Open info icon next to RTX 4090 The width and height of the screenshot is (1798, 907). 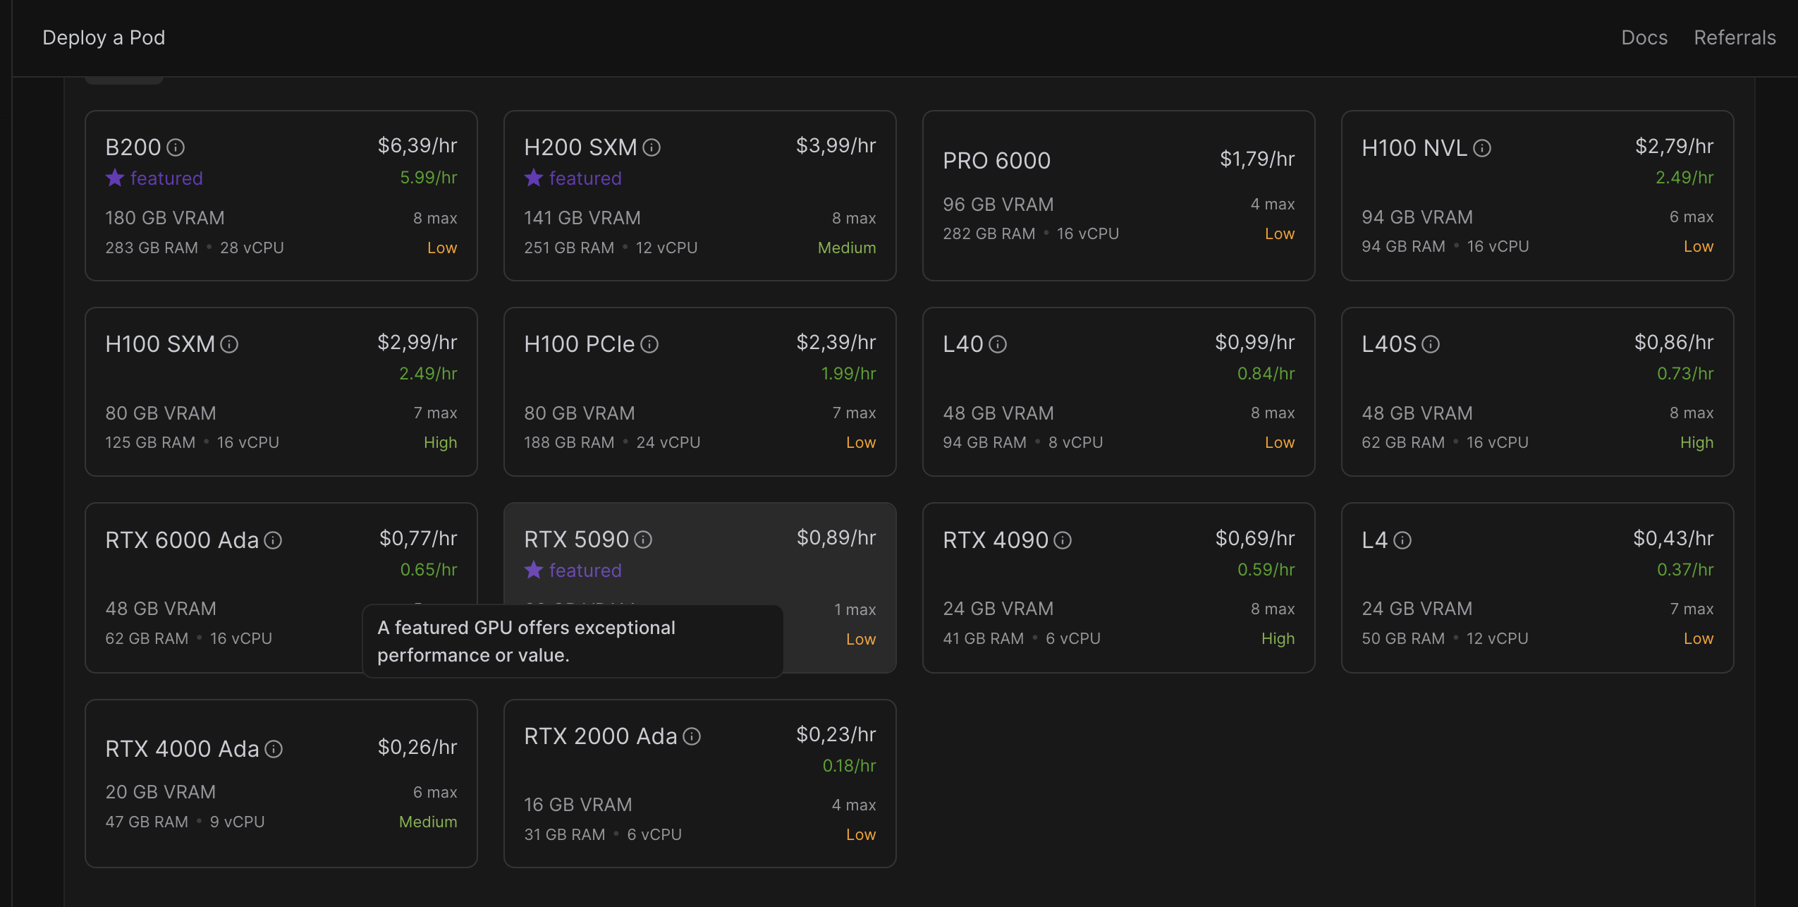point(1063,540)
